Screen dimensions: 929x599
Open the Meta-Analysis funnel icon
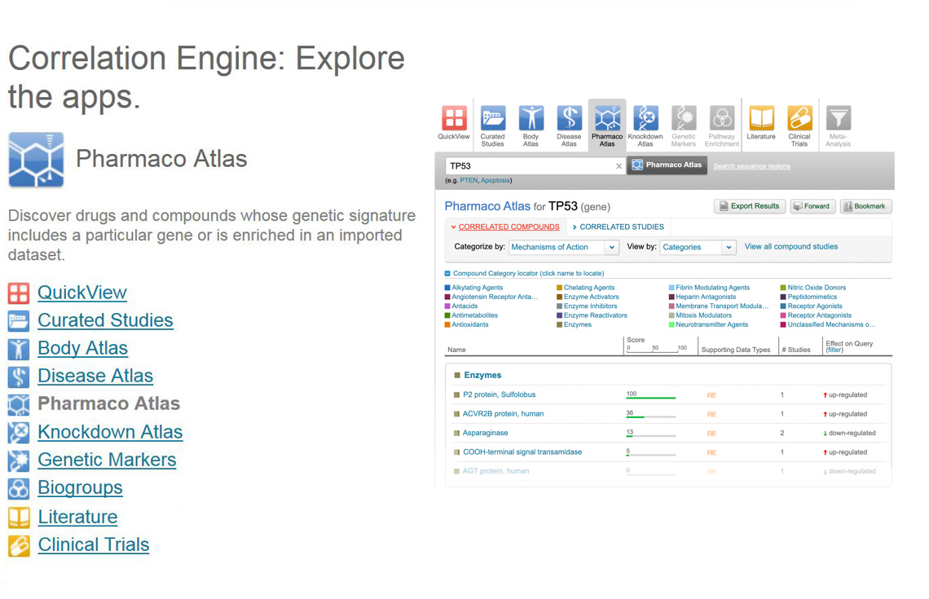coord(838,119)
